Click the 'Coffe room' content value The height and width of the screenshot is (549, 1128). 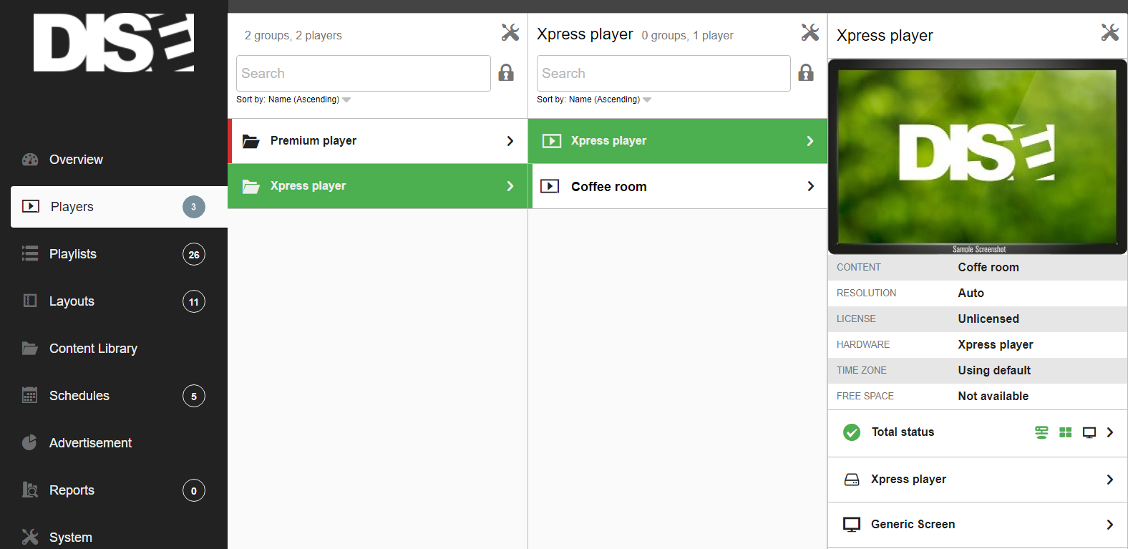click(988, 268)
